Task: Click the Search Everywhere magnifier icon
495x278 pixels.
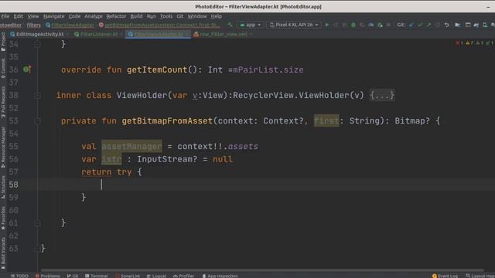Action: coord(493,25)
